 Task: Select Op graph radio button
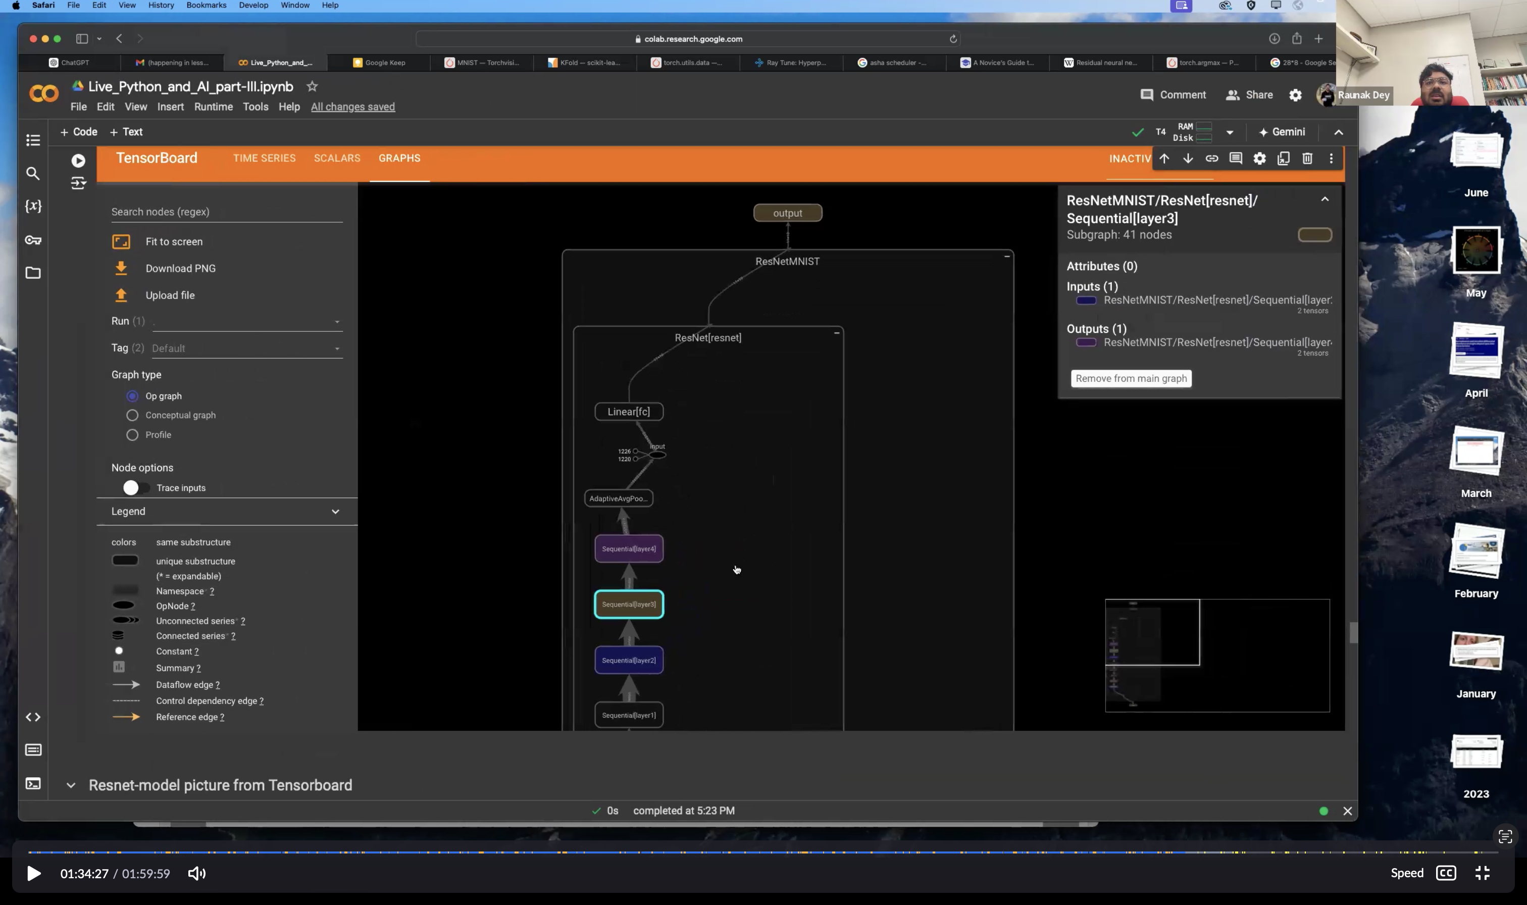(132, 396)
